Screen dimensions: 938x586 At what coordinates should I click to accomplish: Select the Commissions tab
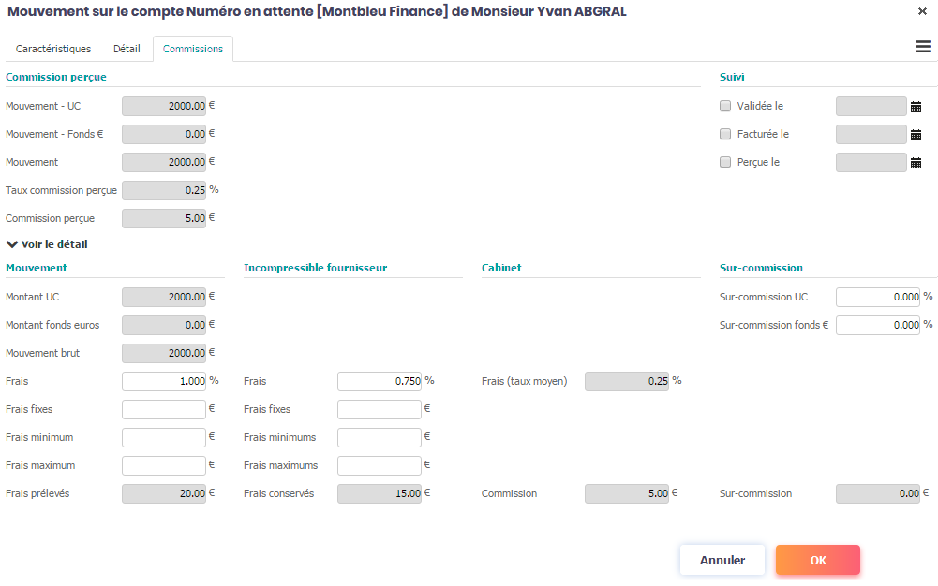[193, 49]
